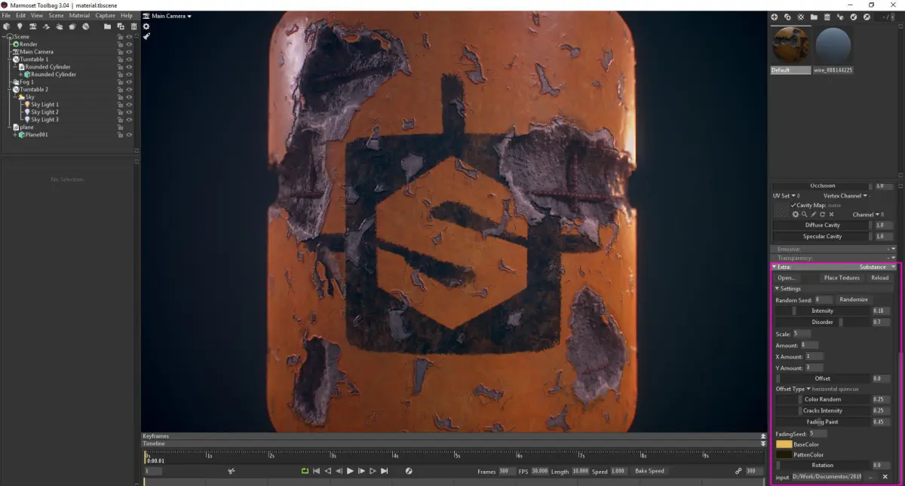Click the PattenColor dark swatch
This screenshot has height=486, width=905.
[x=784, y=455]
